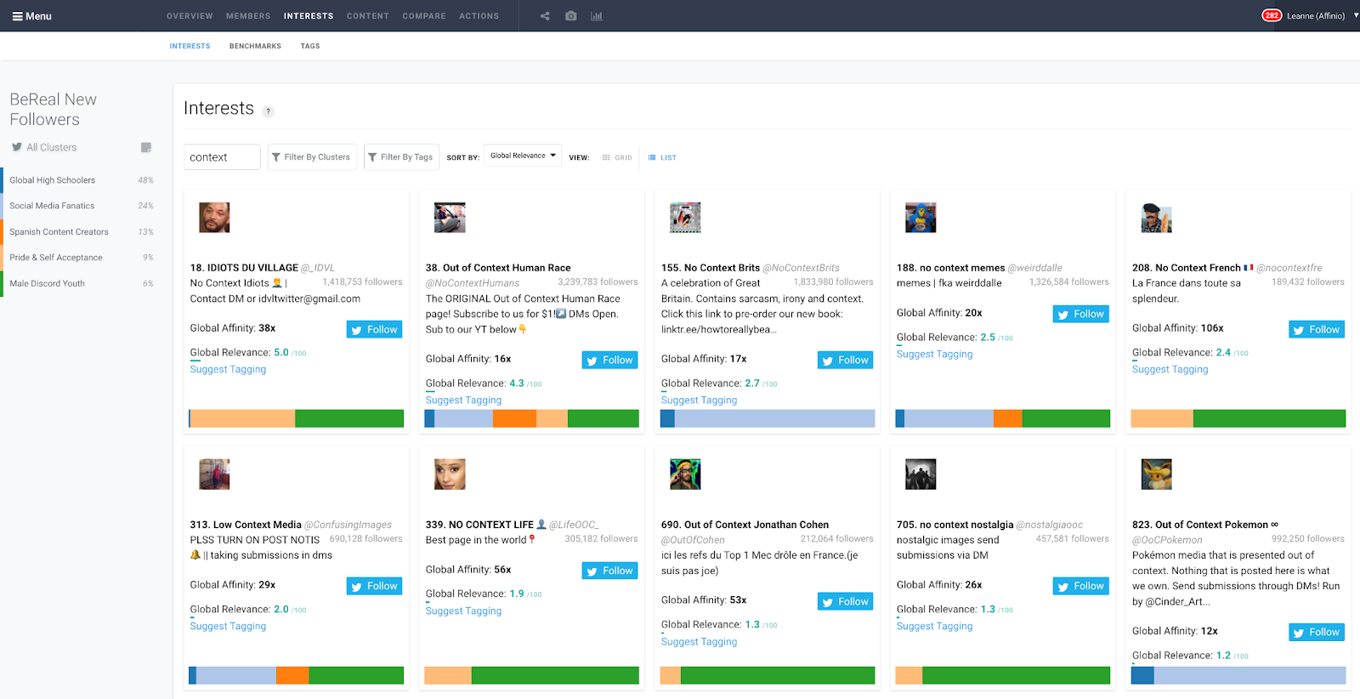Switch to List view
The width and height of the screenshot is (1360, 699).
(x=662, y=157)
